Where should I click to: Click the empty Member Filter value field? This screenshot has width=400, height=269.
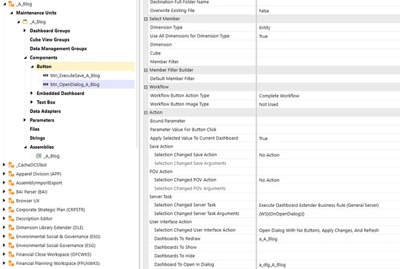pos(328,61)
